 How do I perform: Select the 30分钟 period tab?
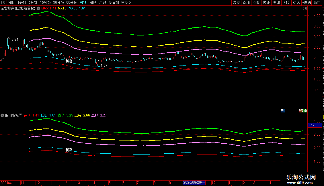(x=58, y=3)
